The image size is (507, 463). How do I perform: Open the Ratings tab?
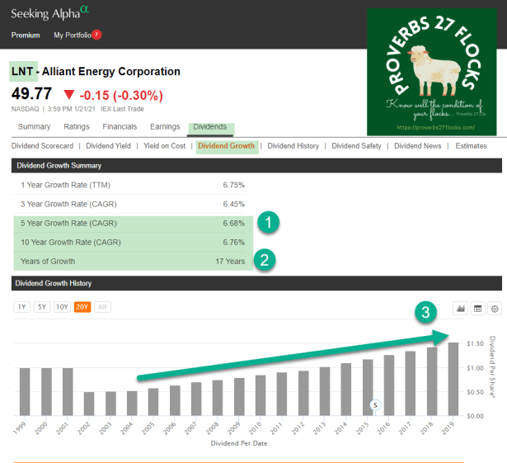tap(77, 127)
